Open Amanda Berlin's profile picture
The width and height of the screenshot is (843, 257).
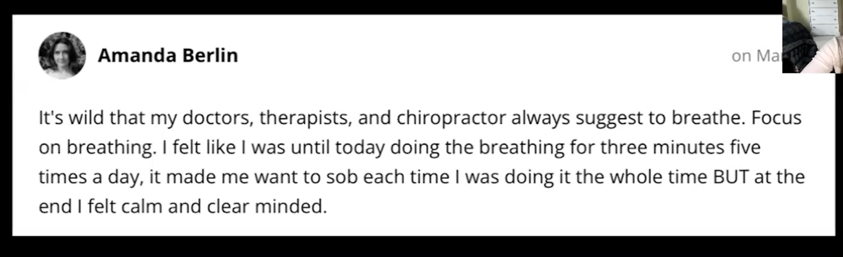point(62,55)
